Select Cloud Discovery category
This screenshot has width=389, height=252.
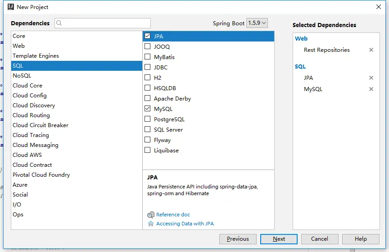tap(77, 105)
